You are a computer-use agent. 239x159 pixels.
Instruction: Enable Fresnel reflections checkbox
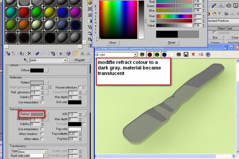(x=80, y=87)
